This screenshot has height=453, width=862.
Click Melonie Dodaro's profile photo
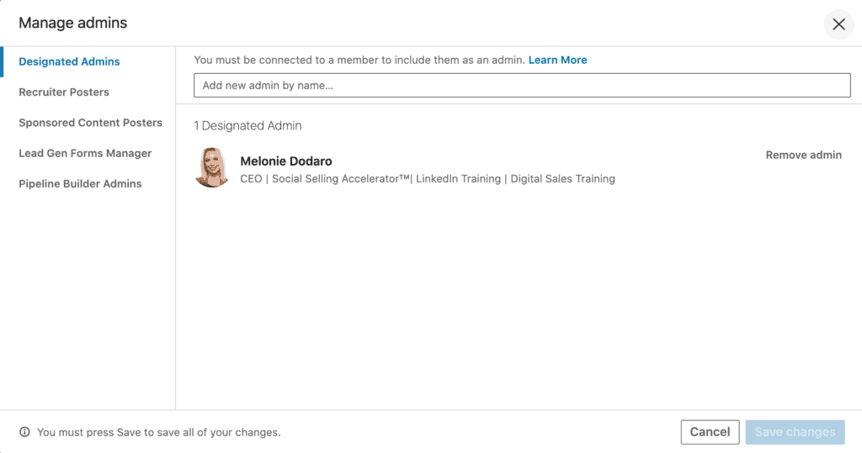tap(212, 167)
